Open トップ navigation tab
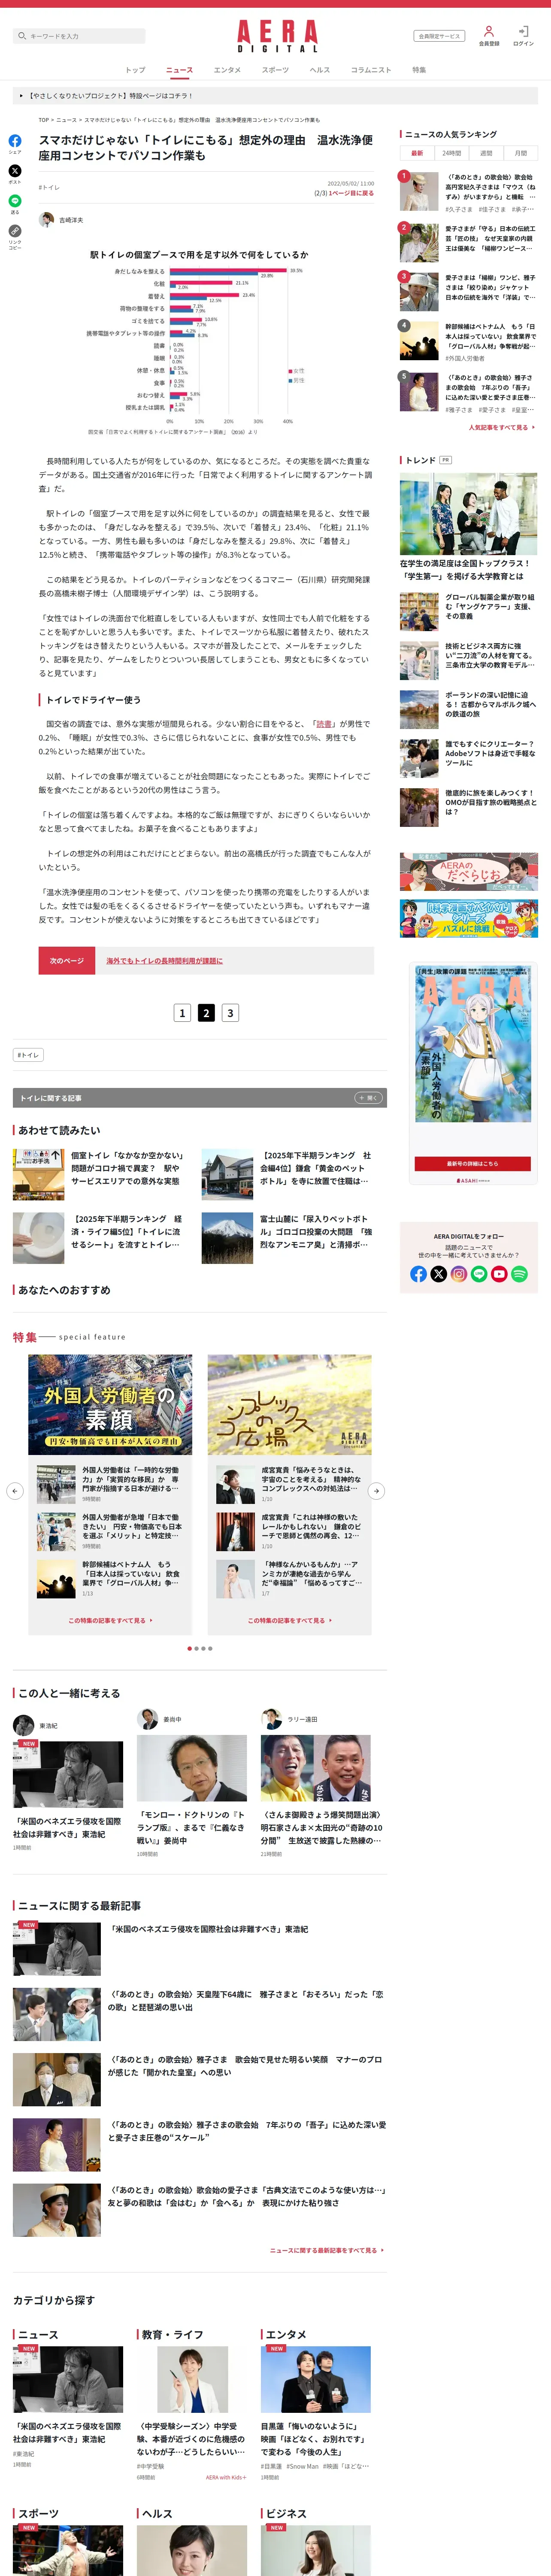The width and height of the screenshot is (551, 2576). point(135,70)
